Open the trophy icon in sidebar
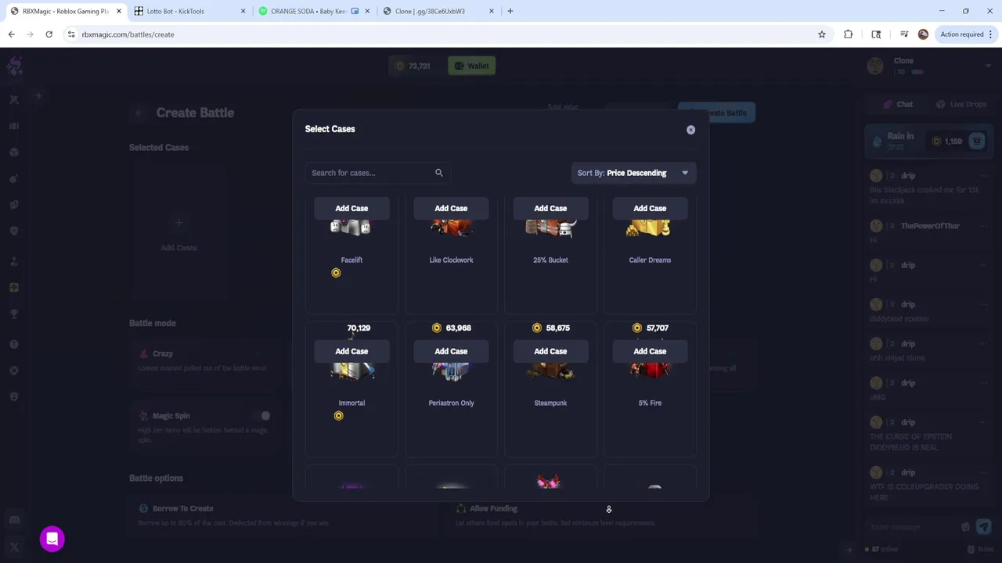Viewport: 1002px width, 563px height. [x=14, y=314]
